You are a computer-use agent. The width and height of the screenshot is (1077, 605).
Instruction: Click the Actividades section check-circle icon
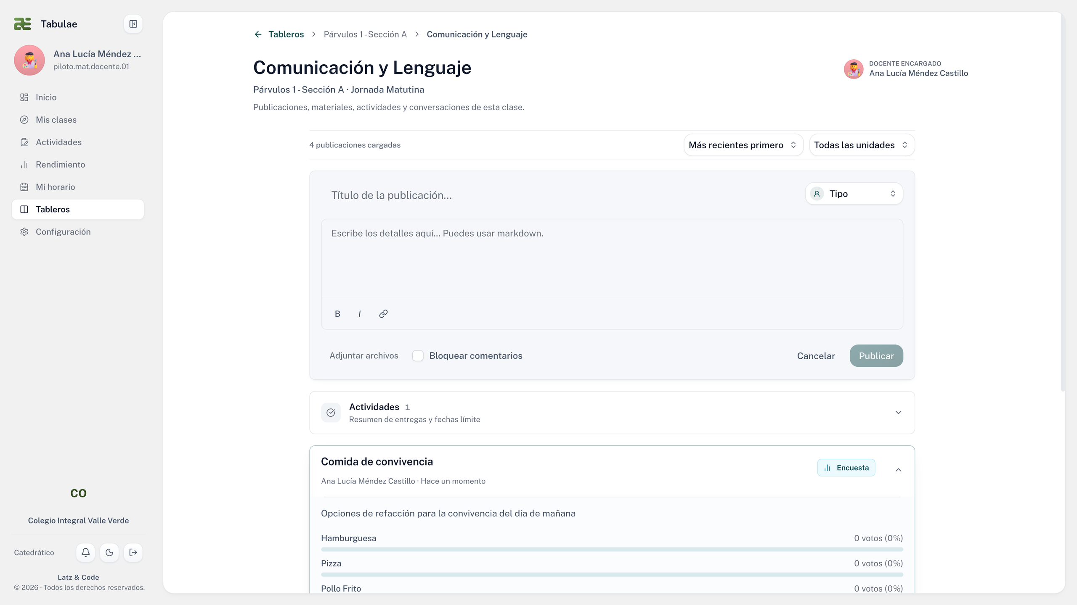coord(331,413)
